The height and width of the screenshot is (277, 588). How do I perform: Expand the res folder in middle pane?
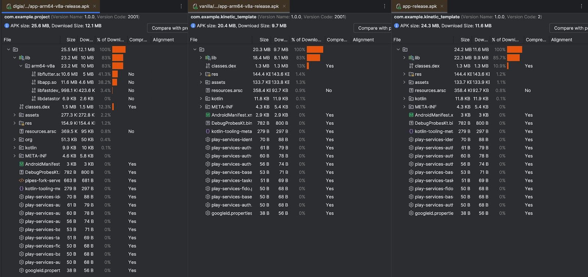[201, 74]
